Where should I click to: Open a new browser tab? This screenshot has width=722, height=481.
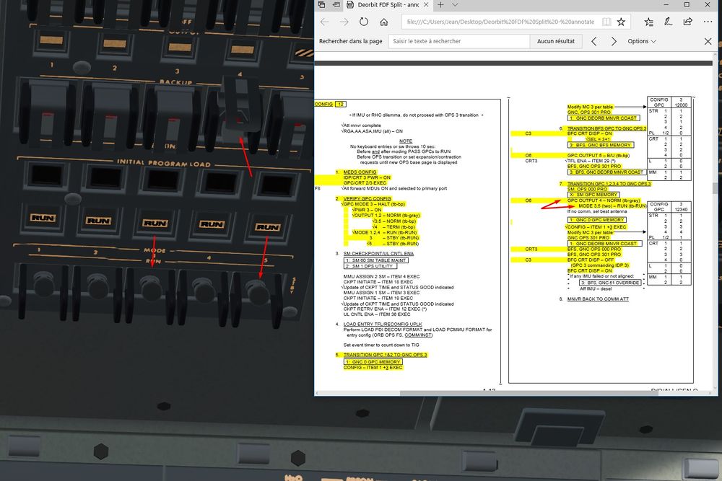[440, 4]
